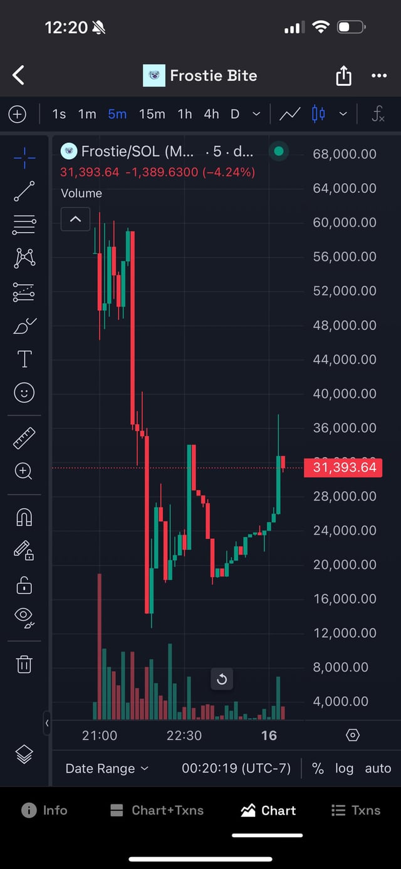The height and width of the screenshot is (869, 401).
Task: Select the trend line drawing tool
Action: [x=24, y=190]
